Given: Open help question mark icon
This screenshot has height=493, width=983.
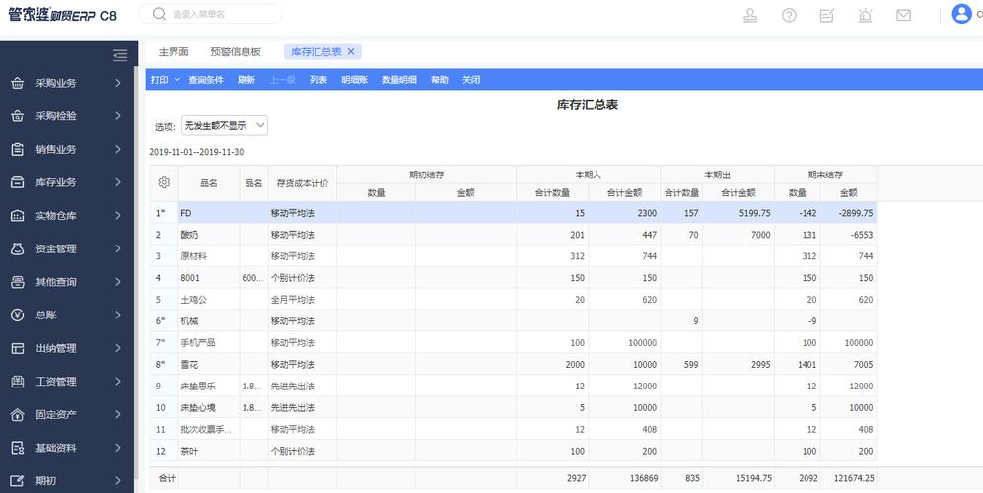Looking at the screenshot, I should coord(789,15).
